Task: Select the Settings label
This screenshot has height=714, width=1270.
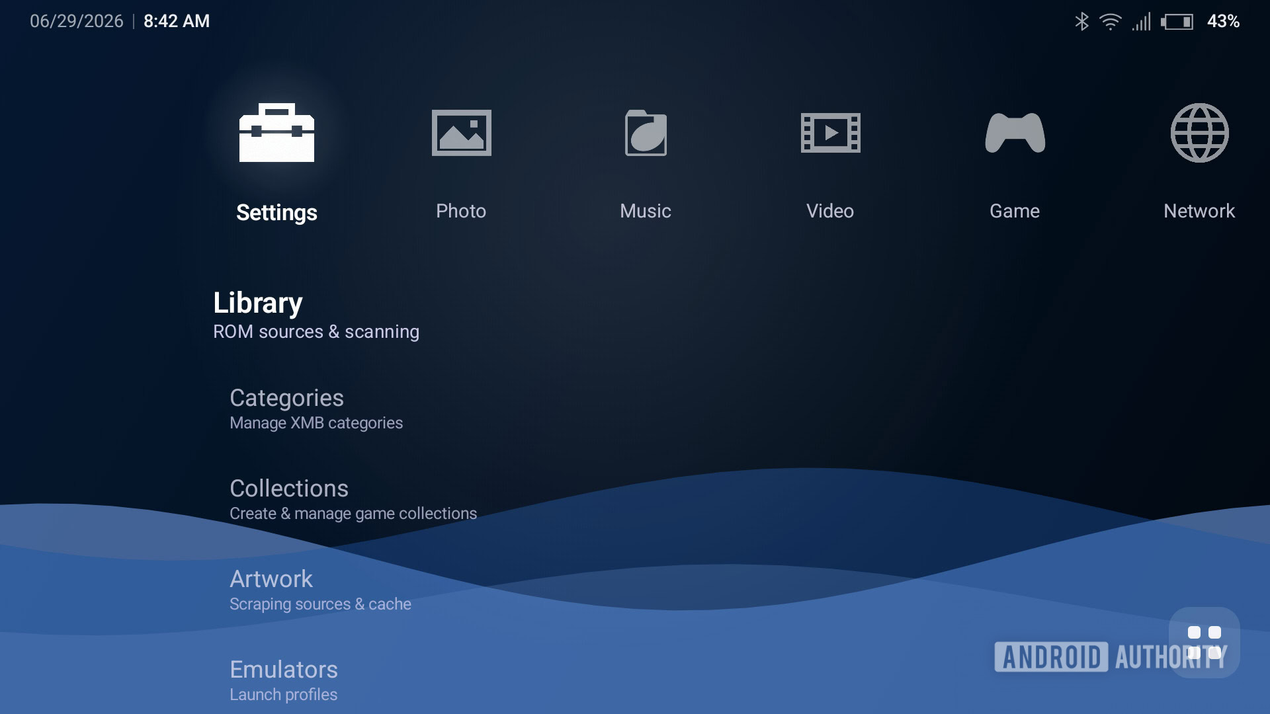Action: point(276,212)
